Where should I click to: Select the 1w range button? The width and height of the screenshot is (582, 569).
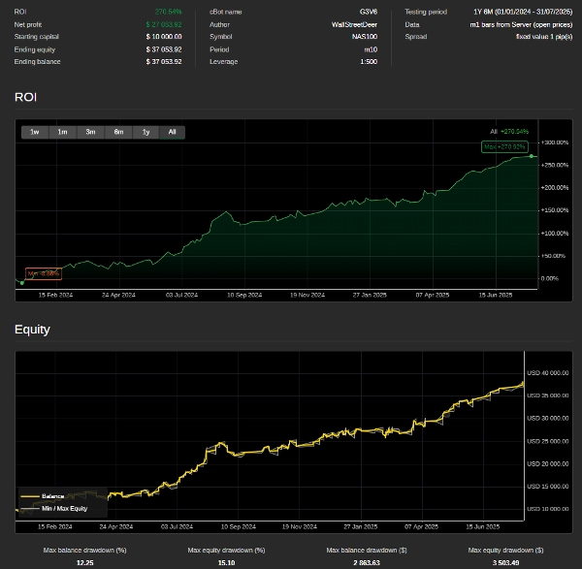[x=34, y=132]
